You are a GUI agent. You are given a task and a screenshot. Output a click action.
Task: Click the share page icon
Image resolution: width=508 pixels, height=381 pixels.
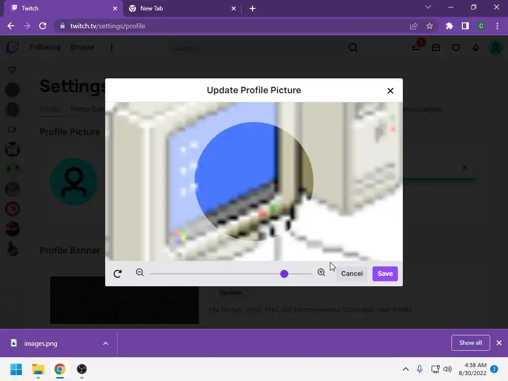pos(414,26)
